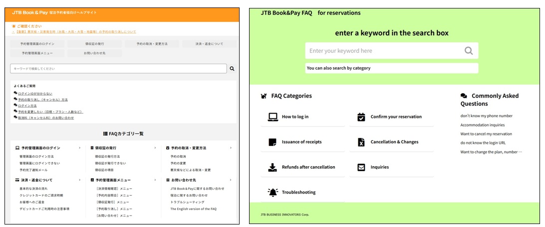Open the デビットカードご利用時の注意事項 link
The image size is (545, 227).
point(44,209)
